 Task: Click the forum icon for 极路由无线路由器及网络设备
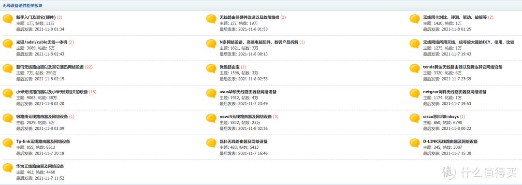(8, 118)
